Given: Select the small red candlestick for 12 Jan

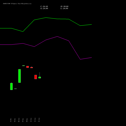Looking at the screenshot, I should point(31,68).
